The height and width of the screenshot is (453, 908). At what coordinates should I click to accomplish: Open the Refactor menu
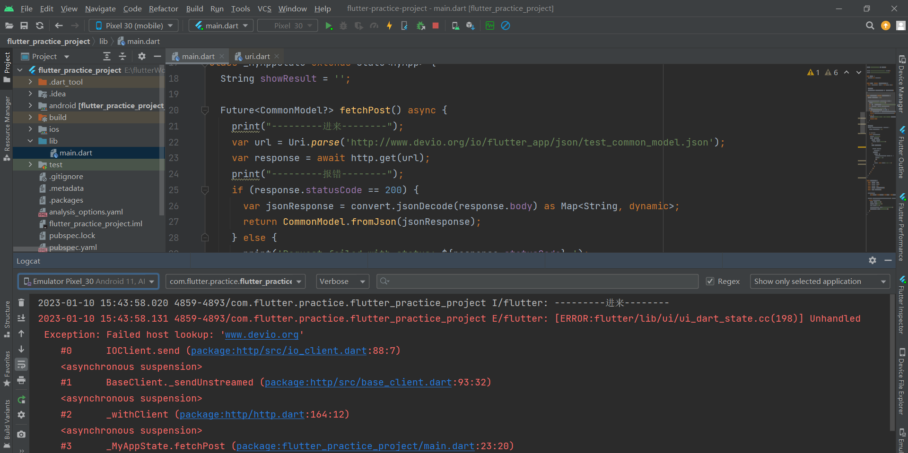click(163, 9)
